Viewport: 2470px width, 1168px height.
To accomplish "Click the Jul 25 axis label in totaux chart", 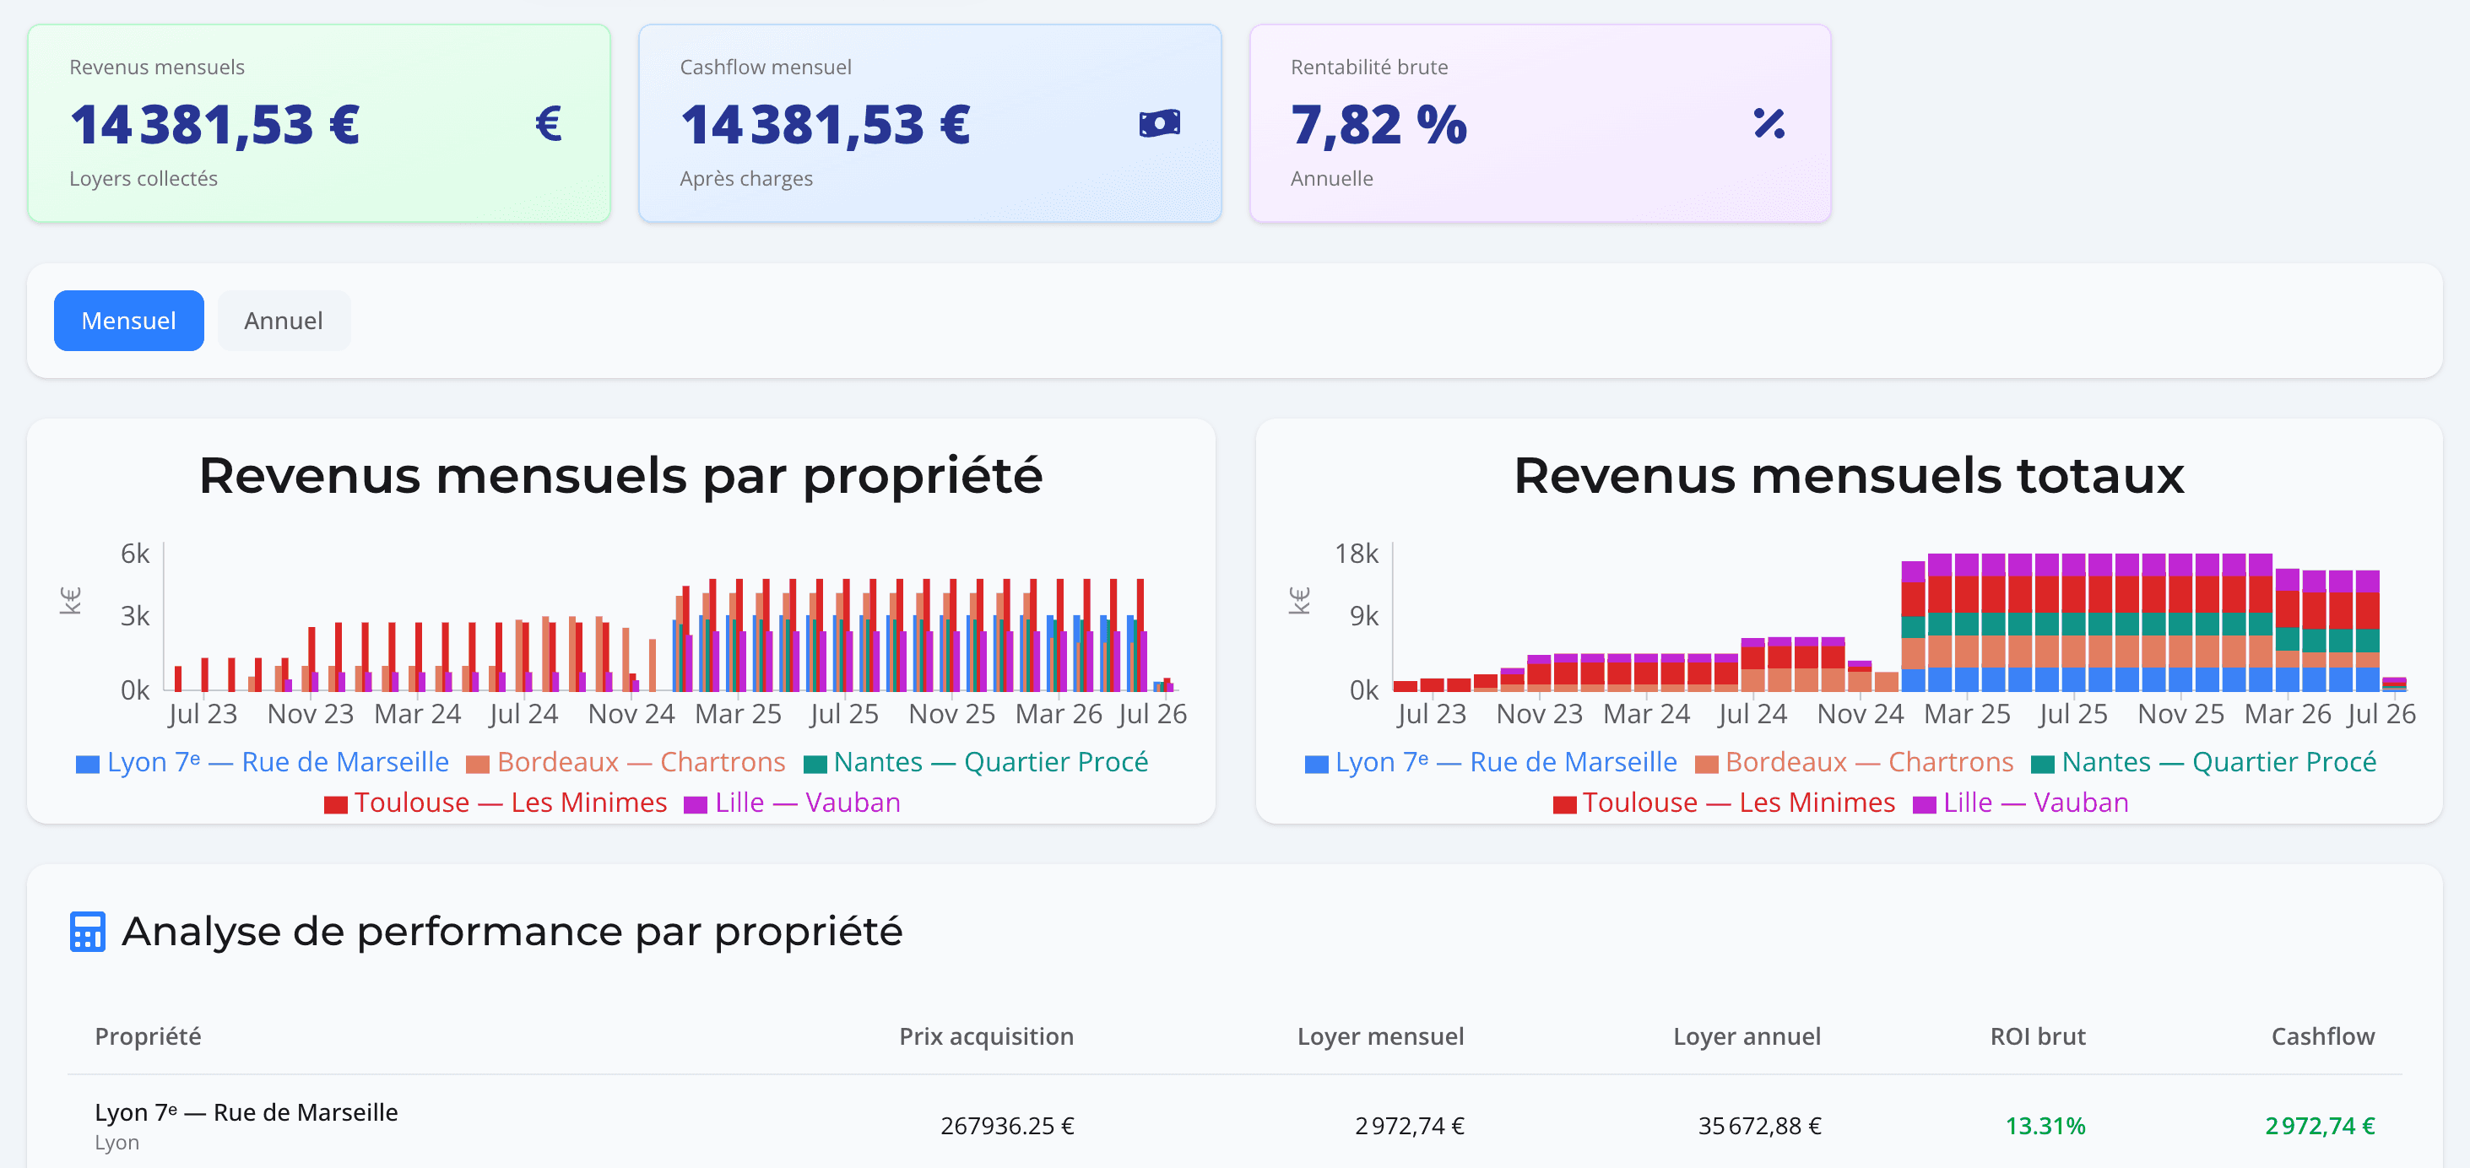I will click(2073, 715).
